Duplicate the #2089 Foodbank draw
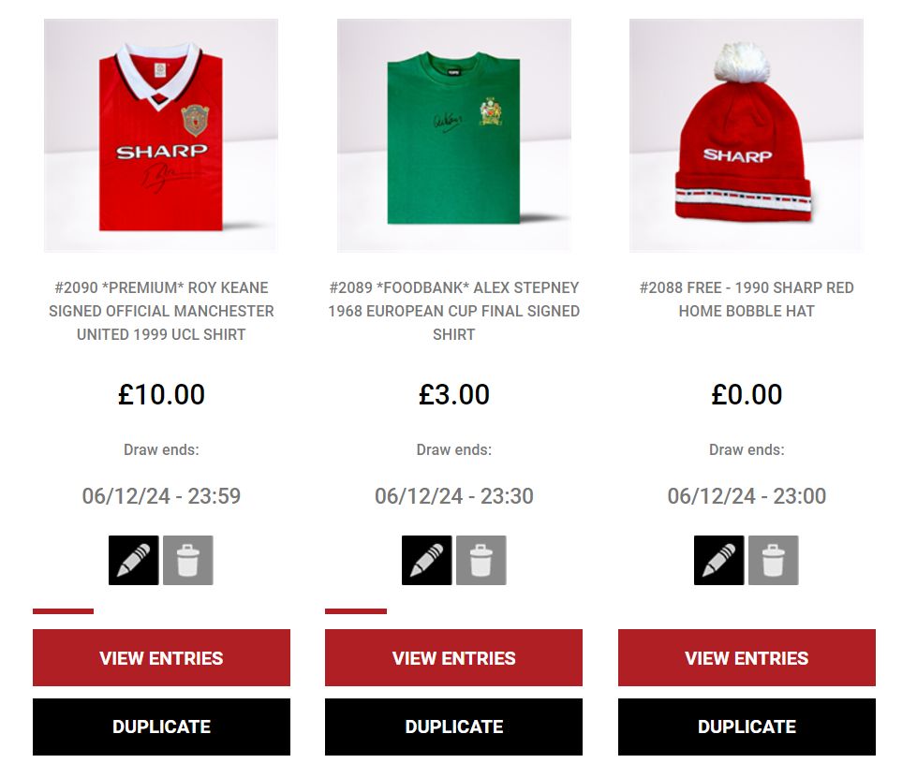The height and width of the screenshot is (778, 917). (454, 727)
